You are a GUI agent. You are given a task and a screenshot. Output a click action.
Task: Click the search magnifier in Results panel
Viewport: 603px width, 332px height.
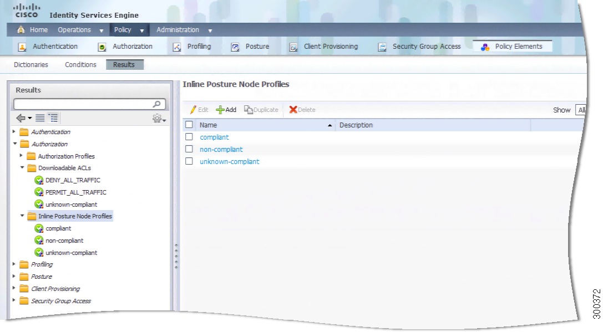156,104
